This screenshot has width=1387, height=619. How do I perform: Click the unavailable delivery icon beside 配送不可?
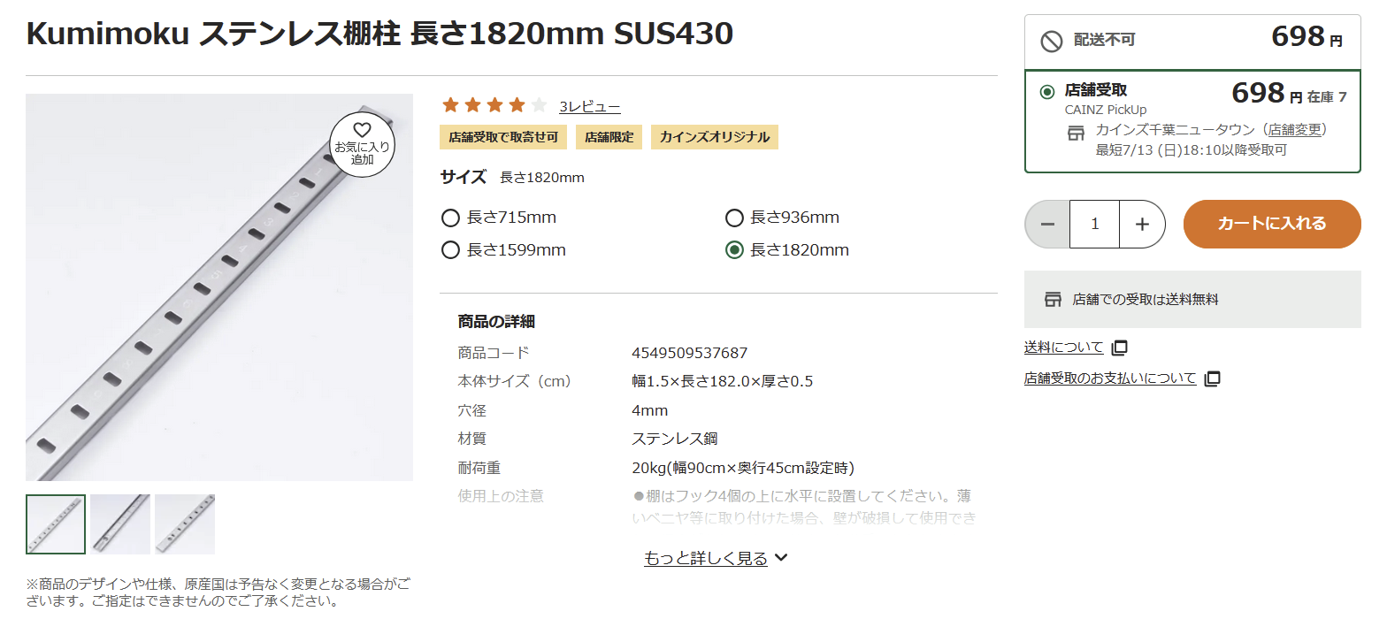1051,41
